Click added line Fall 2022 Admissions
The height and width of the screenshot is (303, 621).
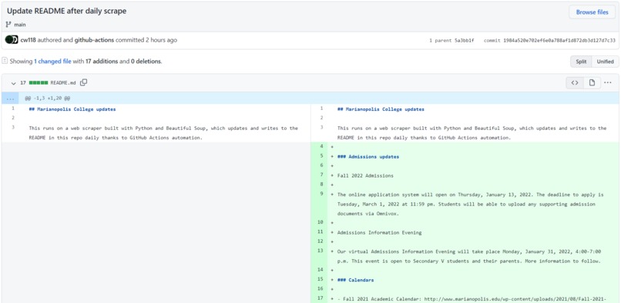pos(365,175)
